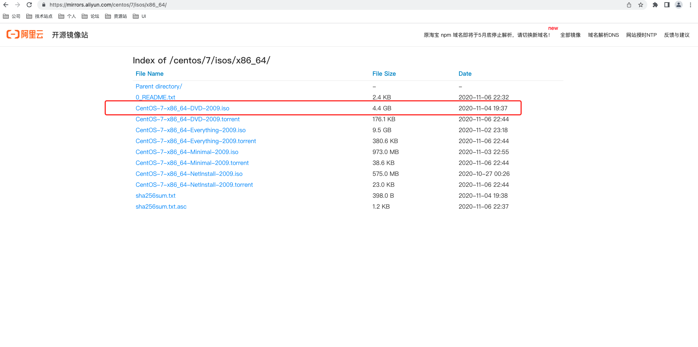Open the Chrome three-dot menu
The width and height of the screenshot is (698, 347).
(690, 5)
